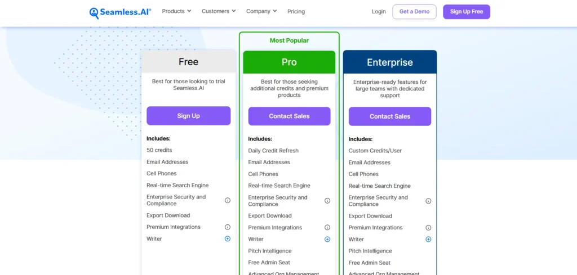
Task: Expand the Writer plus icon in Free plan
Action: [x=228, y=238]
